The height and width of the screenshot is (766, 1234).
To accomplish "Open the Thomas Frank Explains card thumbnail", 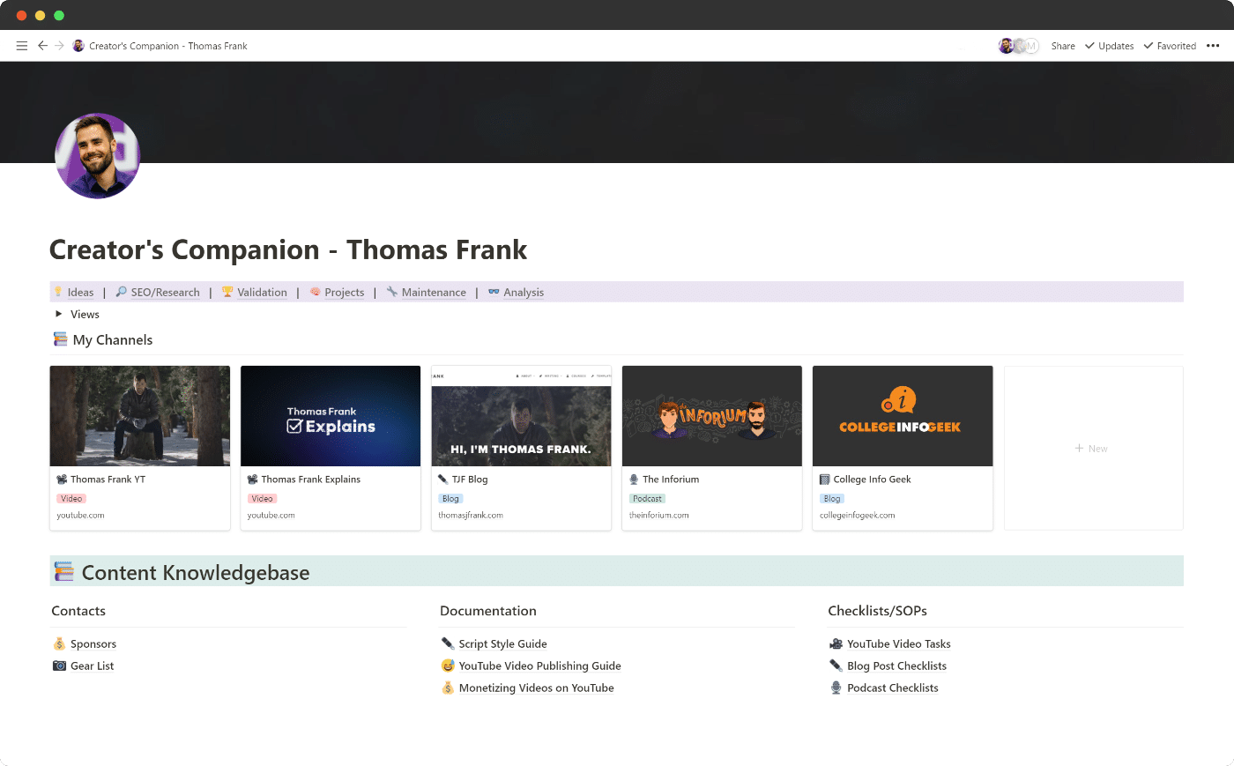I will pos(331,416).
